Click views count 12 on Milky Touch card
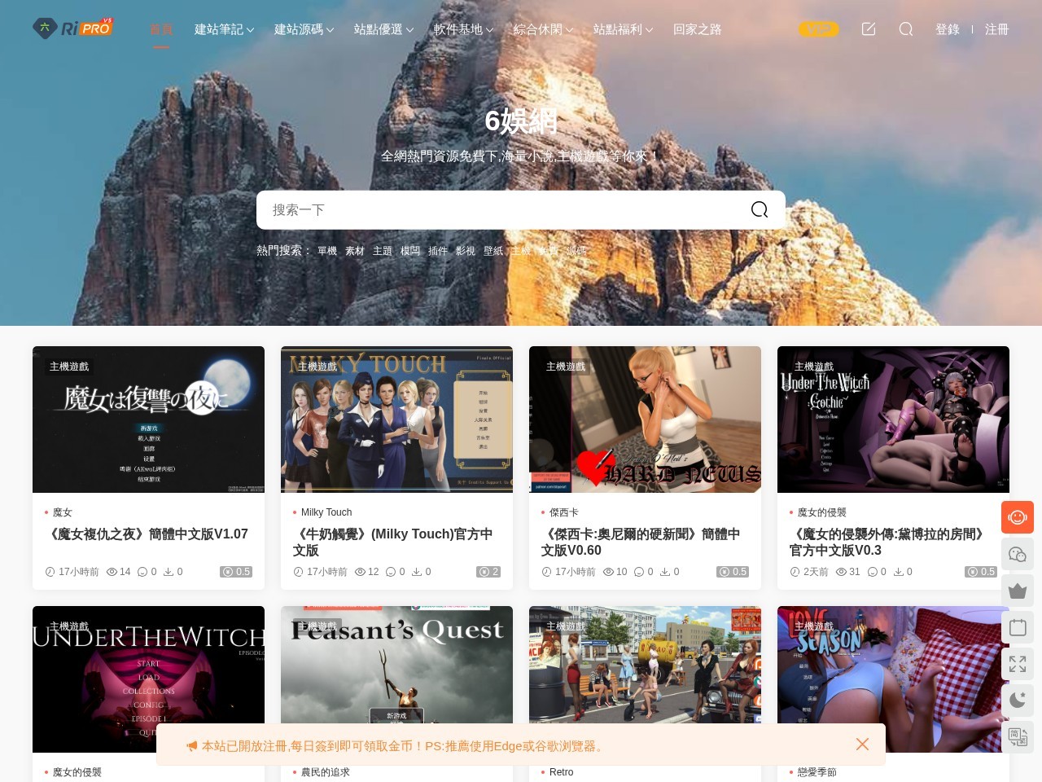This screenshot has width=1042, height=782. [367, 572]
